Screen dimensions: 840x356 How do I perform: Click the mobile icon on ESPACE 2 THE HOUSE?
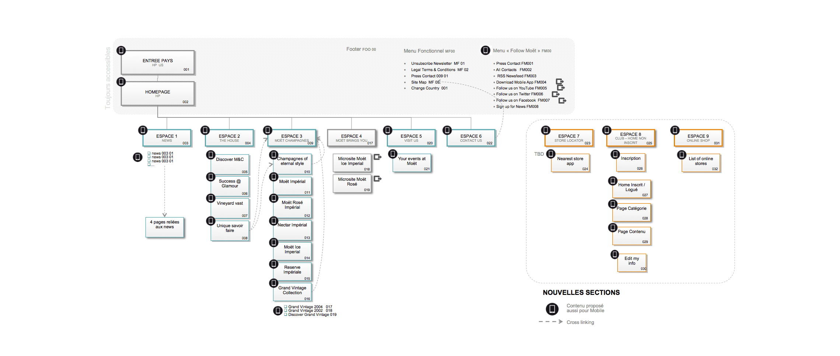click(x=205, y=130)
